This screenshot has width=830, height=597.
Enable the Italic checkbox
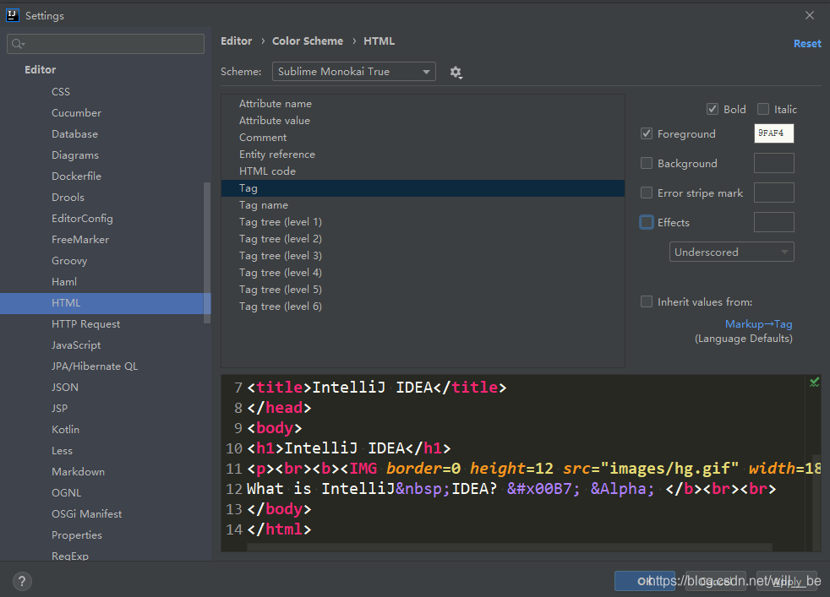(x=762, y=109)
